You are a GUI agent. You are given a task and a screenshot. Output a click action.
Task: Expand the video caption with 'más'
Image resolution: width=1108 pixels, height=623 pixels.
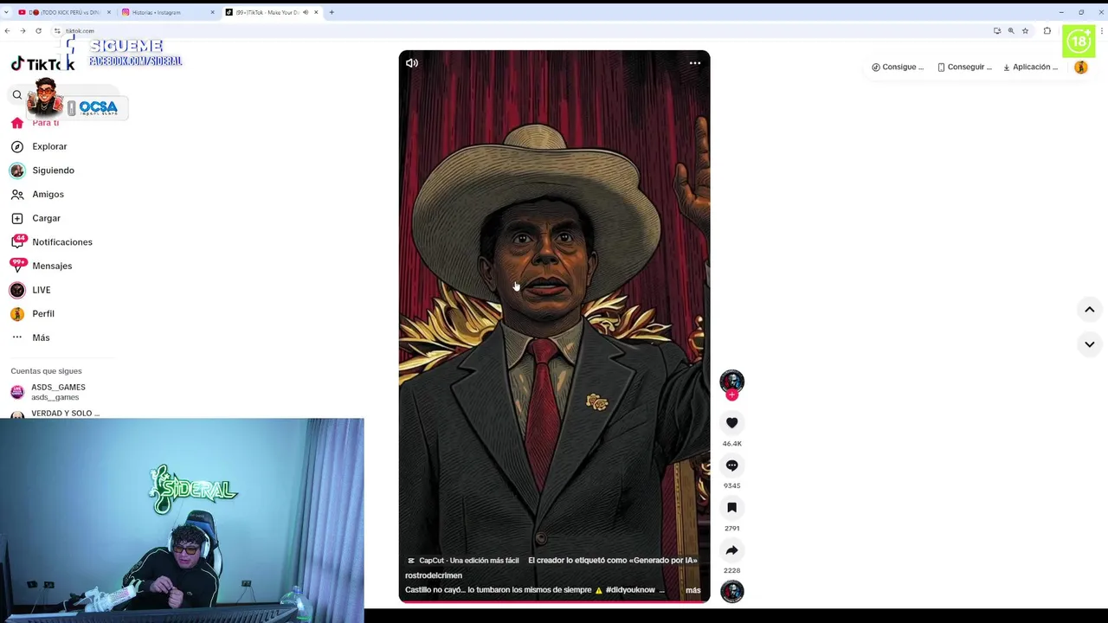(692, 590)
